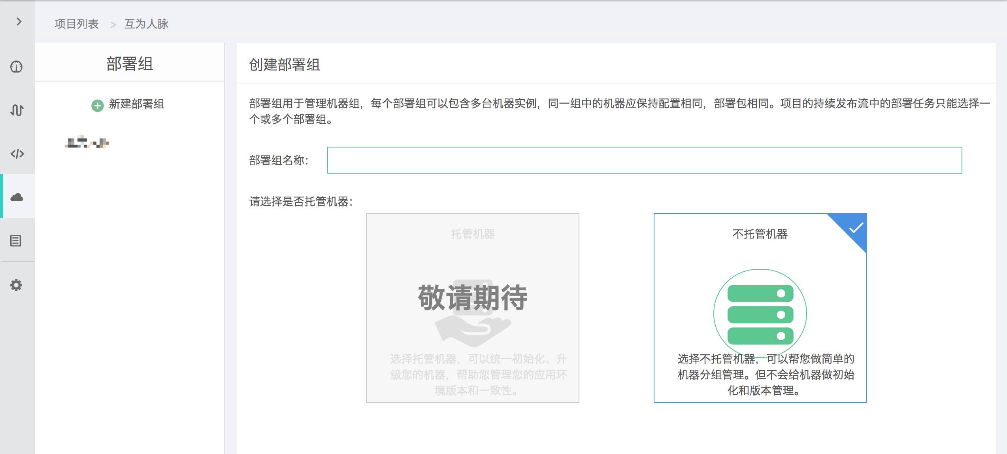Click the blue checkmark corner badge
This screenshot has height=454, width=1007.
tap(856, 228)
